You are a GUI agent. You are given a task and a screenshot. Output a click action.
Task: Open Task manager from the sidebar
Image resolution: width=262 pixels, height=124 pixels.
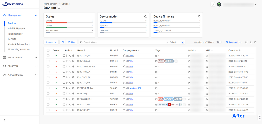coord(15,34)
